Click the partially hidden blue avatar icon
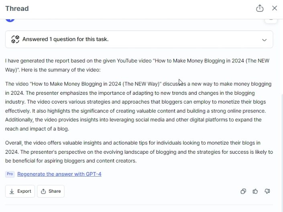 tap(10, 20)
